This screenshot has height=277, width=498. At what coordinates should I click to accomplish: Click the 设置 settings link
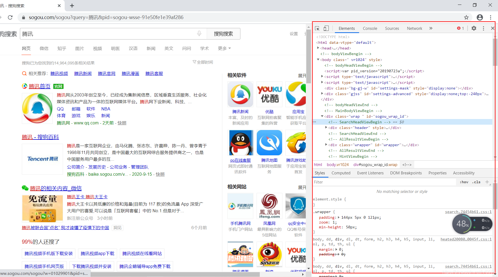point(294,34)
